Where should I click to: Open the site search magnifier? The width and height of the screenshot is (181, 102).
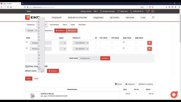[x=153, y=18]
